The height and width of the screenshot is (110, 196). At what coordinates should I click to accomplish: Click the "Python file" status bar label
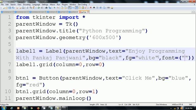pyautogui.click(x=4, y=105)
